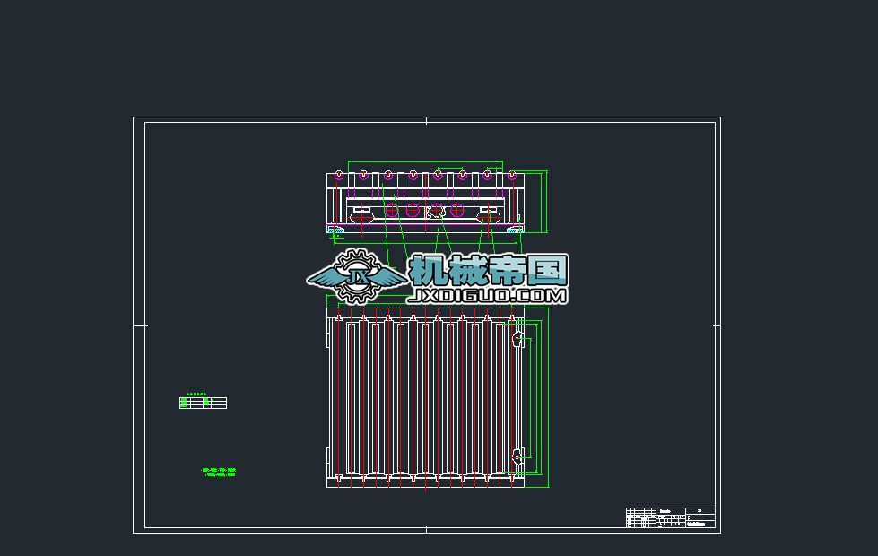Screen dimensions: 878x556
Task: Select the green technical notes text block
Action: point(220,470)
